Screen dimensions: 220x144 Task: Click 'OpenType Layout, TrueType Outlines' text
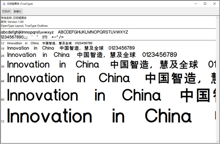pyautogui.click(x=24, y=26)
